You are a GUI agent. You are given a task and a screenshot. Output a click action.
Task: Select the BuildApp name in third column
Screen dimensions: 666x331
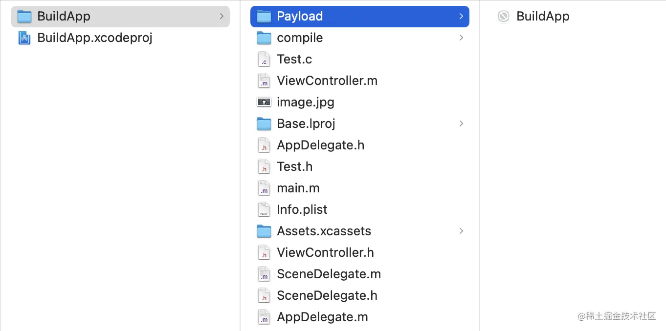coord(543,16)
